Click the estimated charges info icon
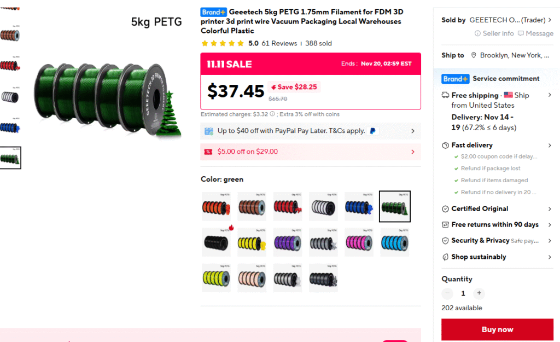This screenshot has width=560, height=342. pyautogui.click(x=272, y=114)
